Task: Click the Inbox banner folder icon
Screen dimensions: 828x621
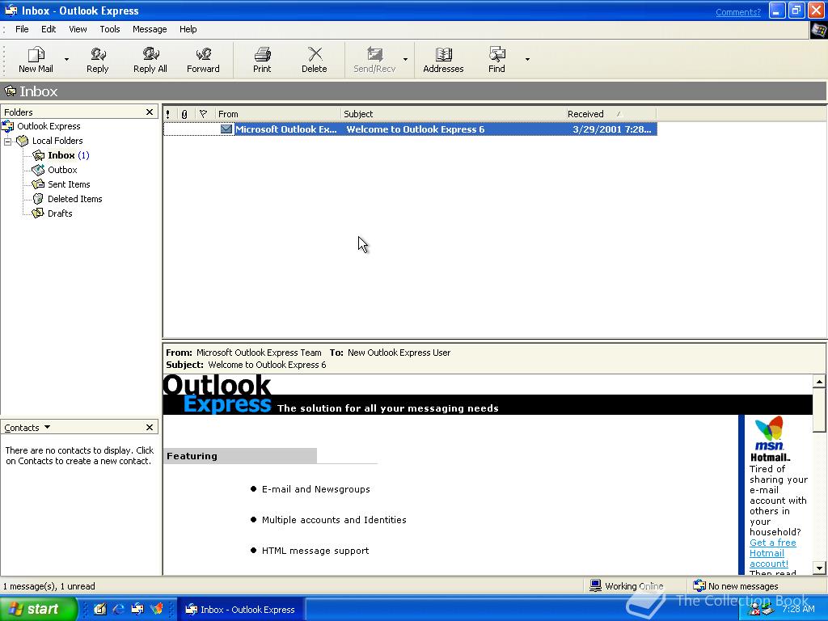Action: [10, 91]
